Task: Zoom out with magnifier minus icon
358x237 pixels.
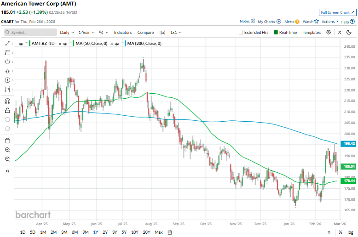Action: 7,159
